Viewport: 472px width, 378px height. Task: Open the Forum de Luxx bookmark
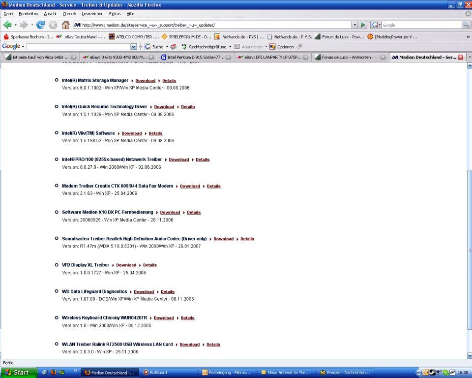[339, 37]
